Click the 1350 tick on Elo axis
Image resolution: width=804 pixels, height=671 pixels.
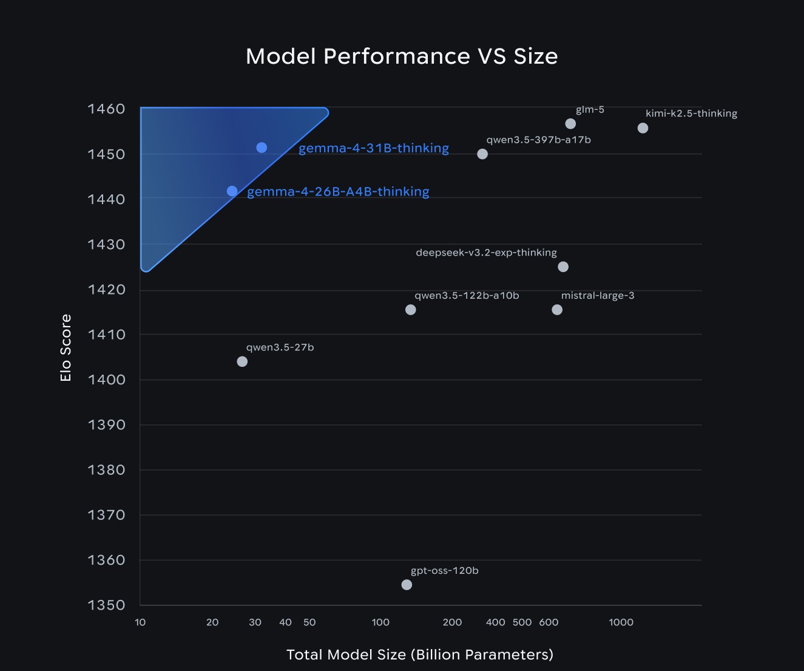tap(106, 605)
